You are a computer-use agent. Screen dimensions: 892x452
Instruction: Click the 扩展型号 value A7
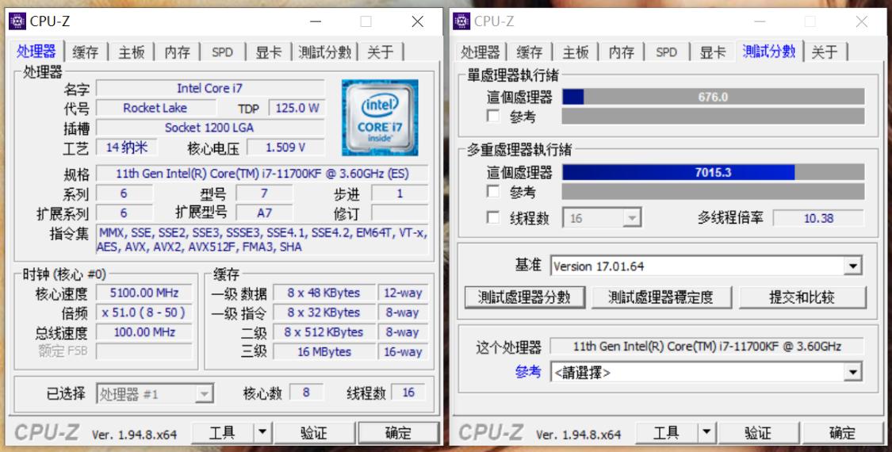pos(265,213)
